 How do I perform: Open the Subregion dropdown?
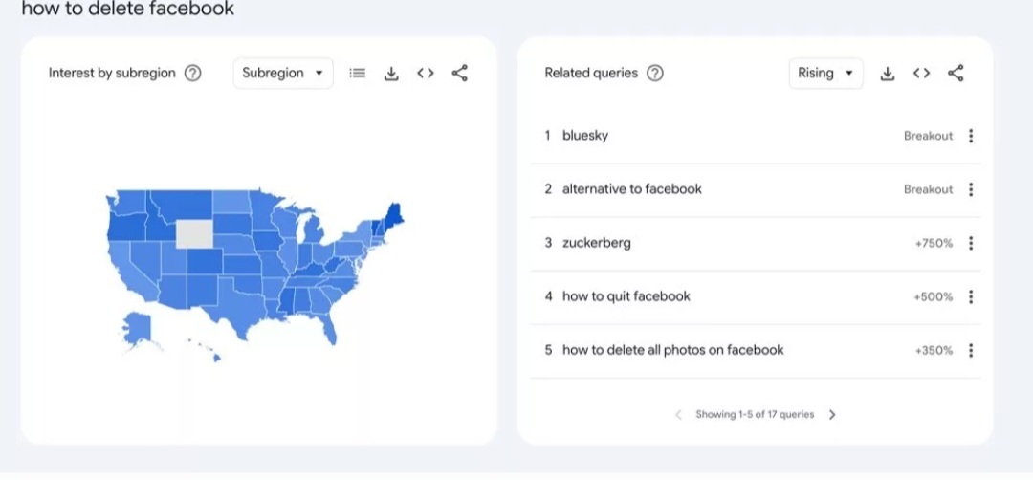click(x=283, y=73)
